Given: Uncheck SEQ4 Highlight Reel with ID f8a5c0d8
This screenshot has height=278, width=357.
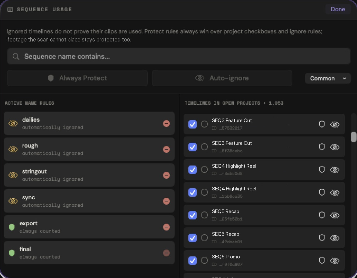Looking at the screenshot, I should (193, 170).
